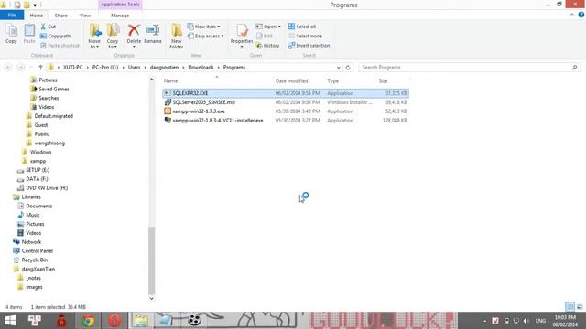Open Recycle Bin in navigation pane
Image resolution: width=586 pixels, height=329 pixels.
pyautogui.click(x=35, y=260)
